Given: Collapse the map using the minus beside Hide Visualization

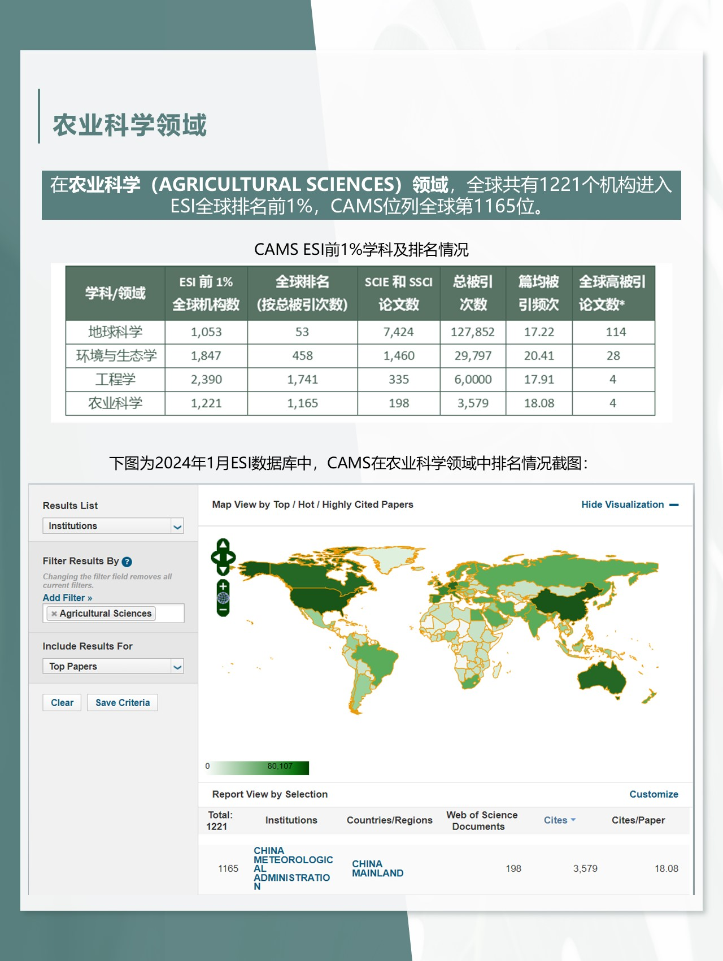Looking at the screenshot, I should (x=674, y=505).
